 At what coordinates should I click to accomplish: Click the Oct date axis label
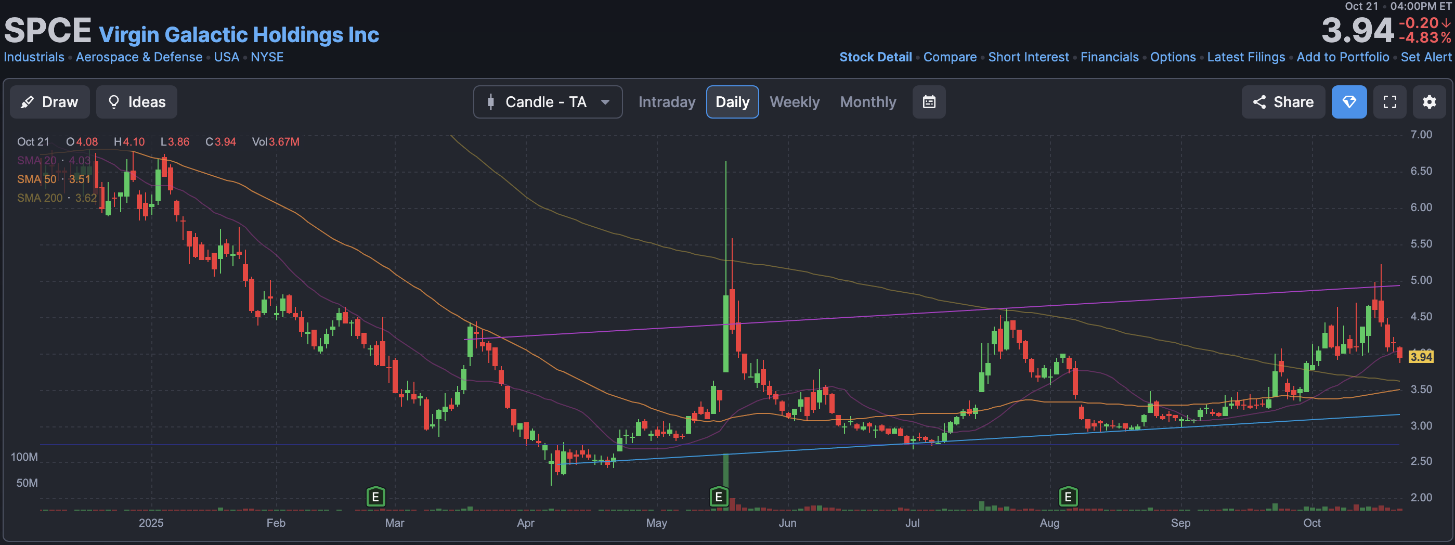[x=1311, y=523]
